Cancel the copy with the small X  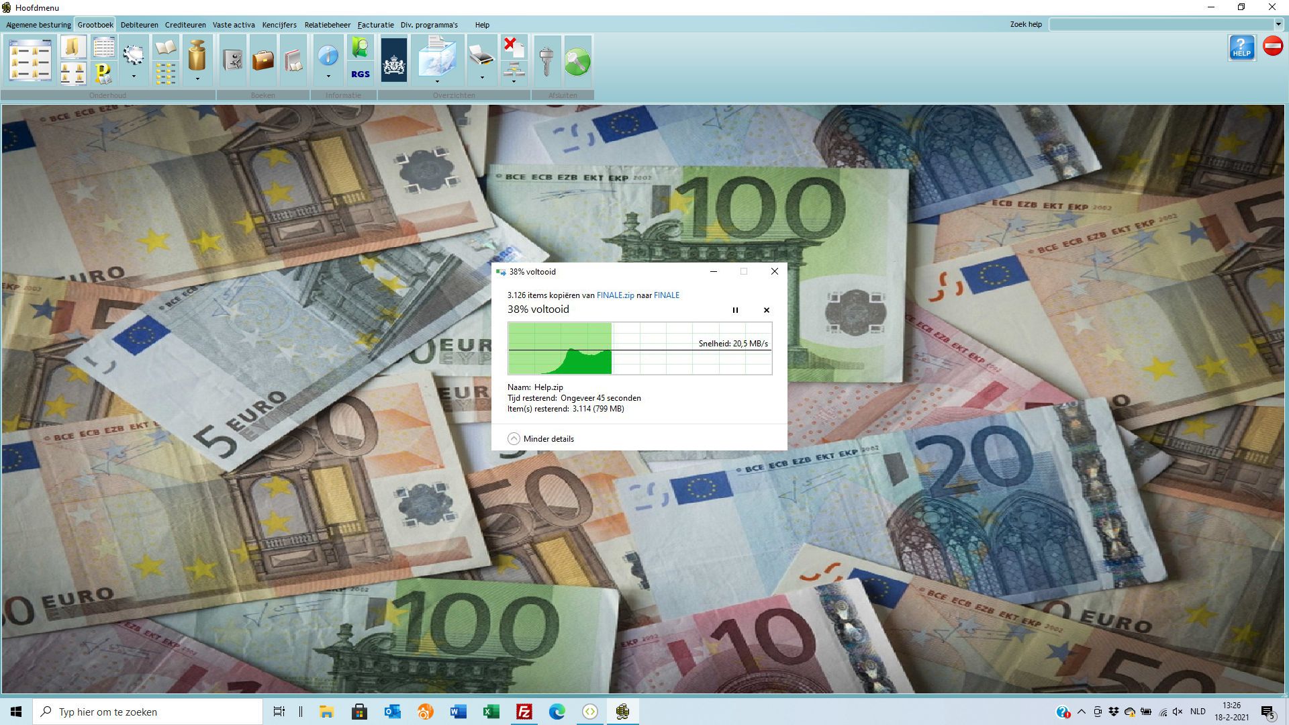[x=766, y=310]
